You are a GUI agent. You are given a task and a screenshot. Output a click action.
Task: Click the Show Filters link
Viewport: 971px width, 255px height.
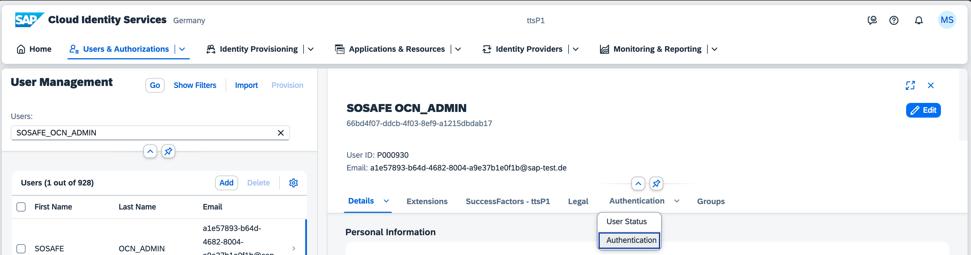click(195, 85)
